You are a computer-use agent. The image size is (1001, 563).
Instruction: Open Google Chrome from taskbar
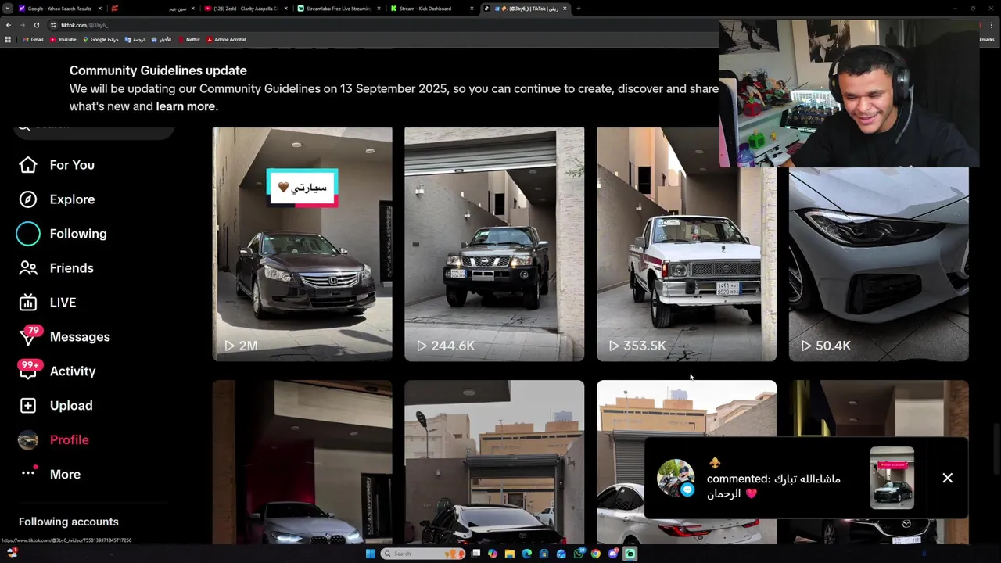point(596,554)
